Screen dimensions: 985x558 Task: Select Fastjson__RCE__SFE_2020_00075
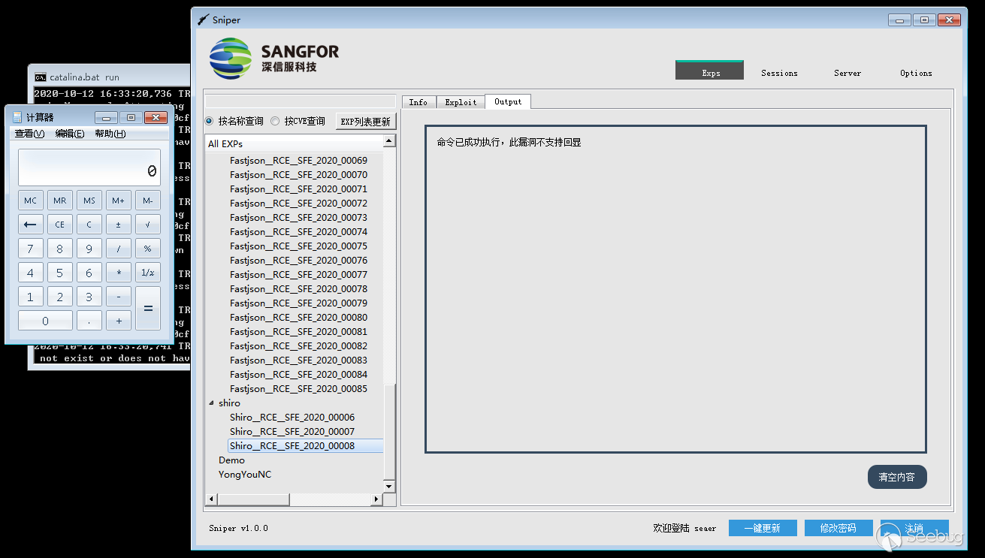pyautogui.click(x=298, y=246)
